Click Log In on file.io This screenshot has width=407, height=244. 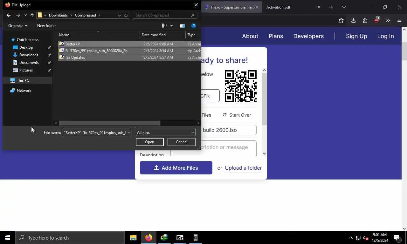385,36
